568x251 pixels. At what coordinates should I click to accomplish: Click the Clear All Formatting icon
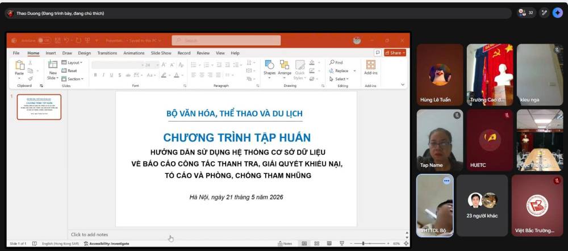tap(181, 65)
